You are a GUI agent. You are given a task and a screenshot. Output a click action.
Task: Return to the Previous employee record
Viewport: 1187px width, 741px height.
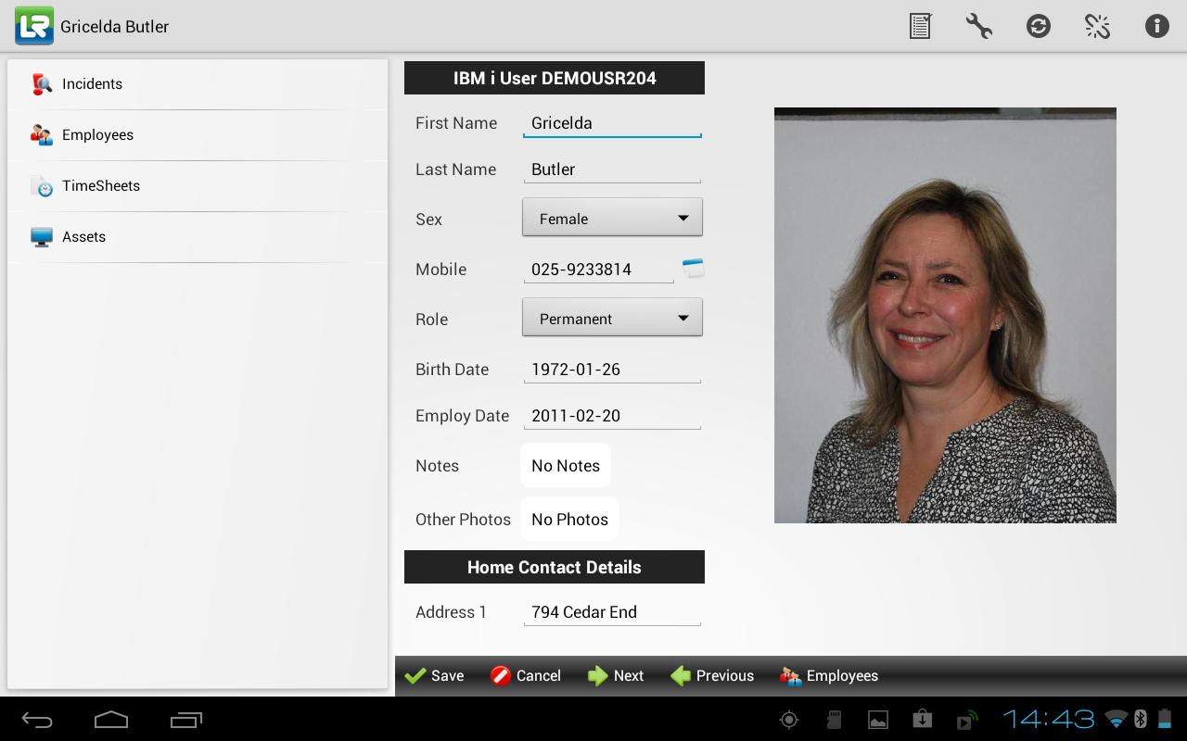tap(712, 676)
